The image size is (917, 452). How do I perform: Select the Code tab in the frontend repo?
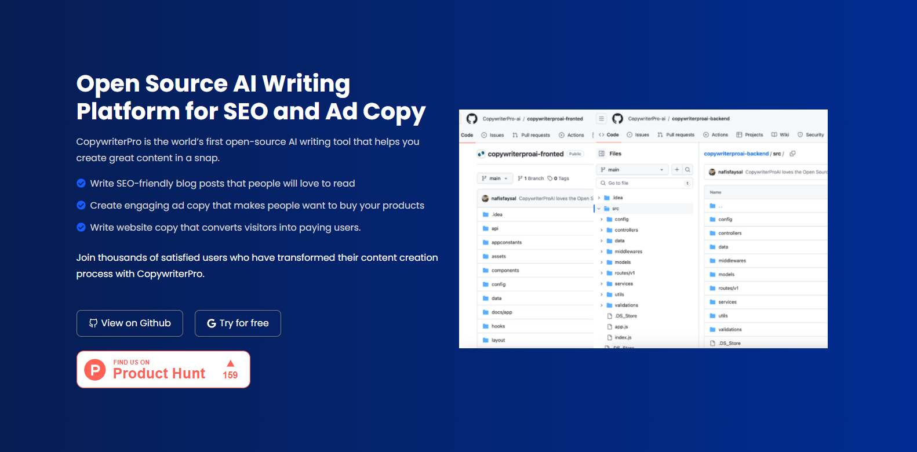(467, 135)
